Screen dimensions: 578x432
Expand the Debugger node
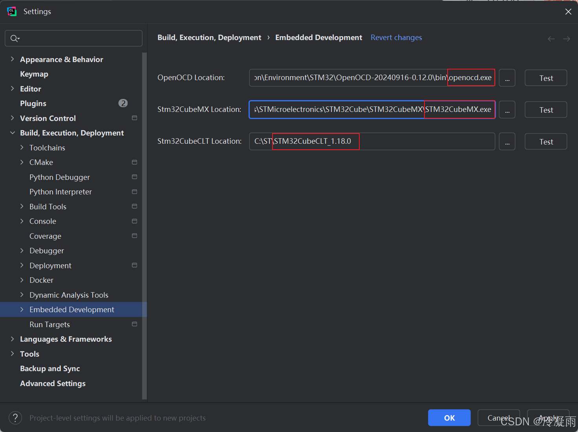[x=22, y=251]
